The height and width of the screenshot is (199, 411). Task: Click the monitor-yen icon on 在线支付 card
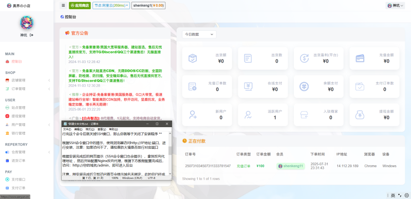(248, 86)
